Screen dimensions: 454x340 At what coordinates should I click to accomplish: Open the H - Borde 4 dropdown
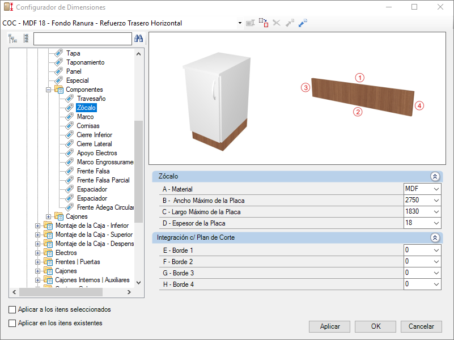click(x=436, y=284)
